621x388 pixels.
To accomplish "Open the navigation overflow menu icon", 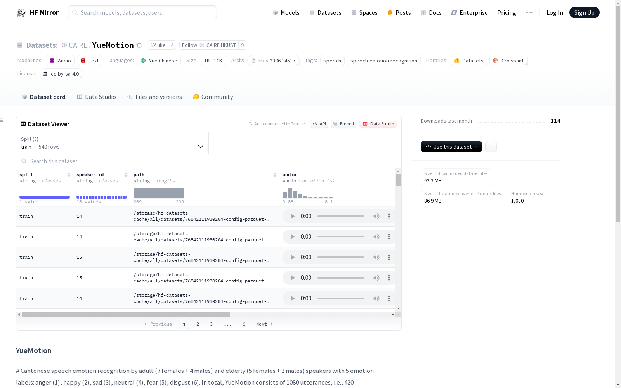I will pyautogui.click(x=529, y=12).
